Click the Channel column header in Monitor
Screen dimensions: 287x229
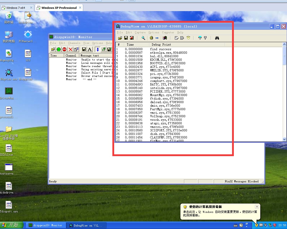click(72, 55)
